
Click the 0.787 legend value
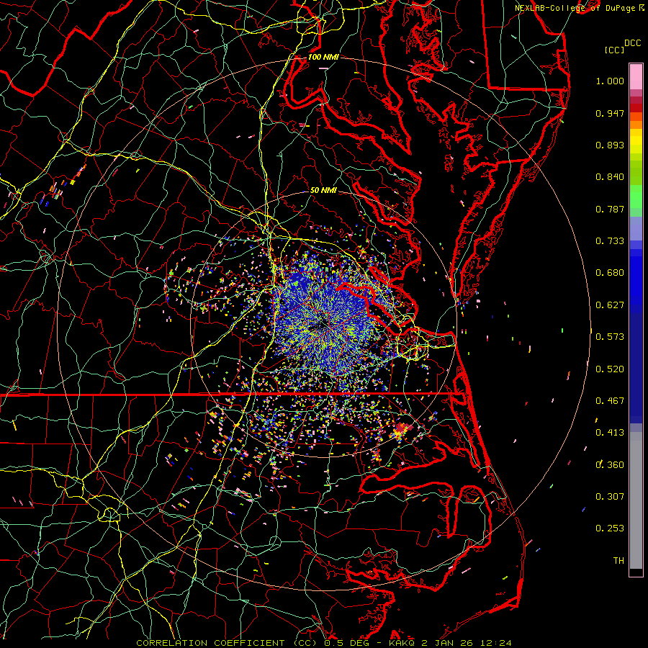610,209
